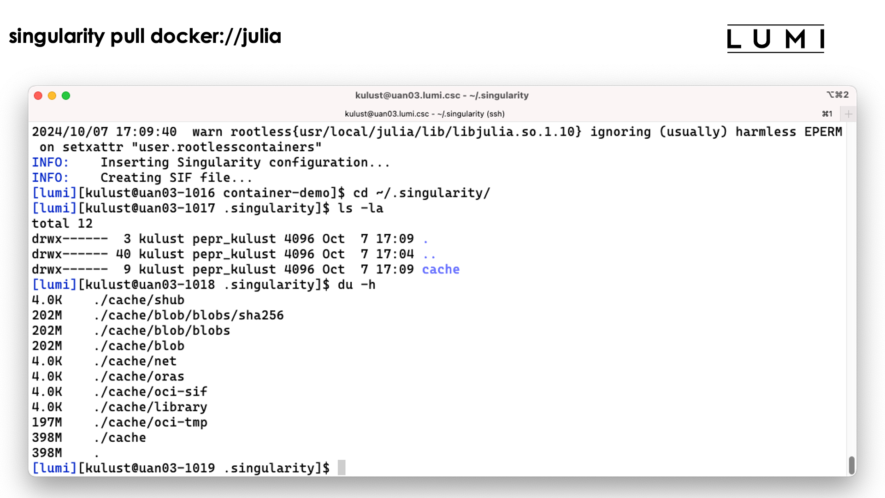Screen dimensions: 885x498
Task: Select the ssh session tab
Action: (x=424, y=114)
